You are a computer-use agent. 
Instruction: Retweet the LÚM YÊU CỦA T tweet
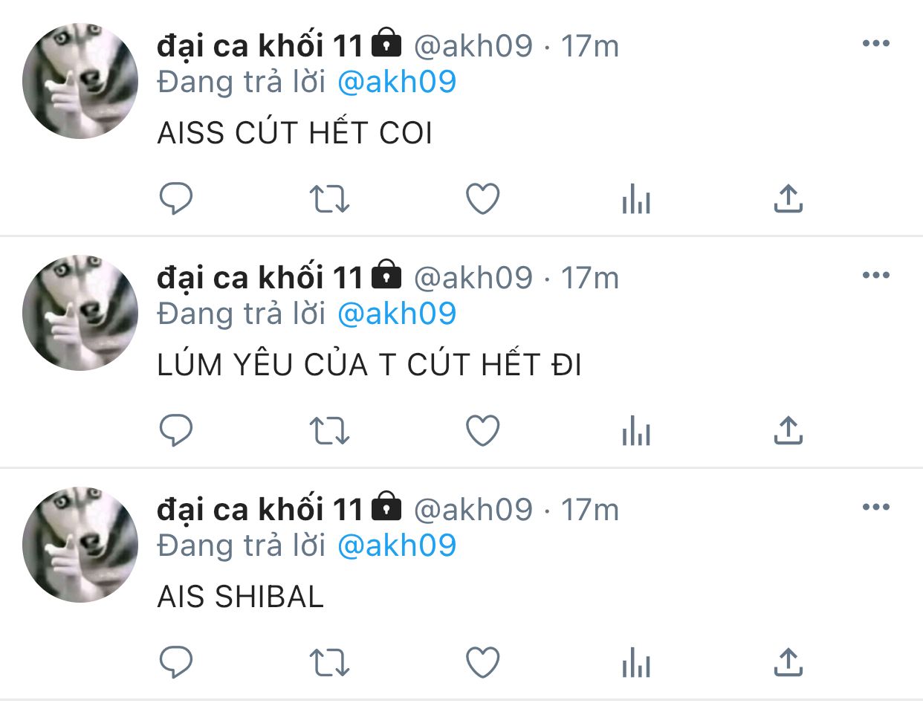(329, 431)
